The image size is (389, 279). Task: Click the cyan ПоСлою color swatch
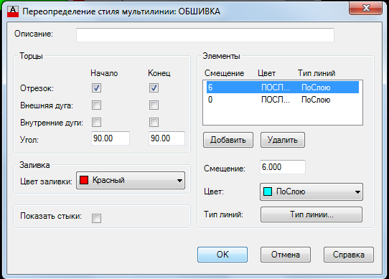coord(268,191)
